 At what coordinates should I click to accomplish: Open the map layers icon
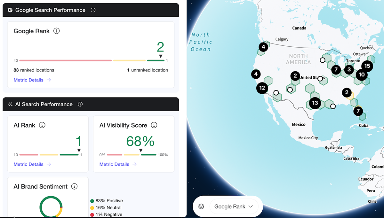click(201, 206)
